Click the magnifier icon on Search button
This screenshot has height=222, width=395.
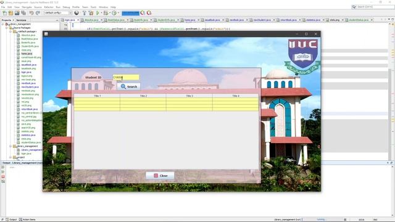pyautogui.click(x=123, y=86)
